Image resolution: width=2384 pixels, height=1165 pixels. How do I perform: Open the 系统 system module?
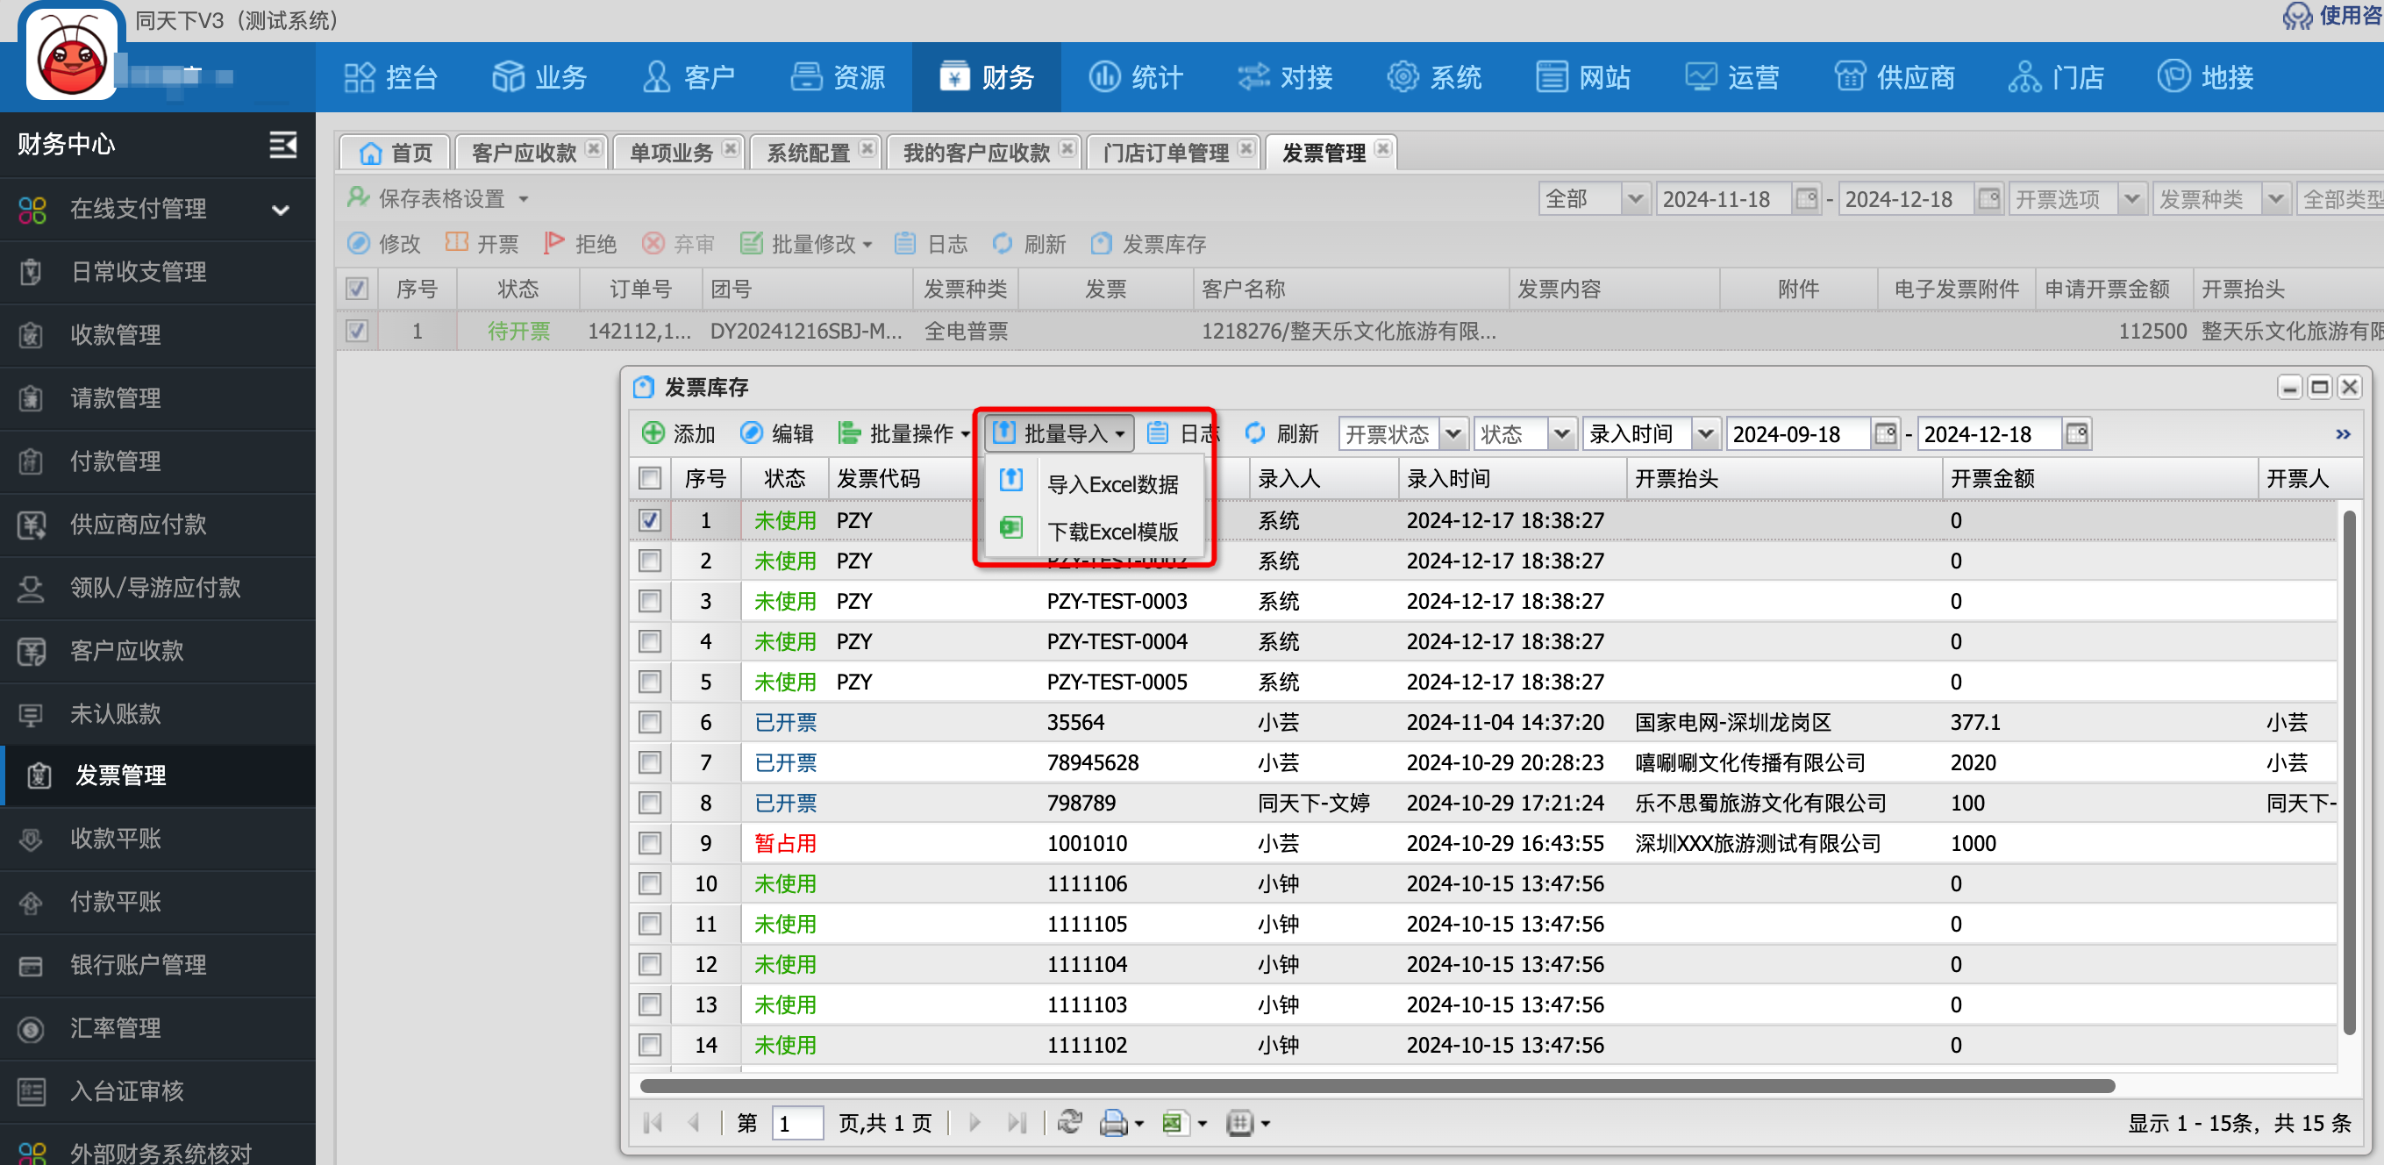pos(1434,77)
